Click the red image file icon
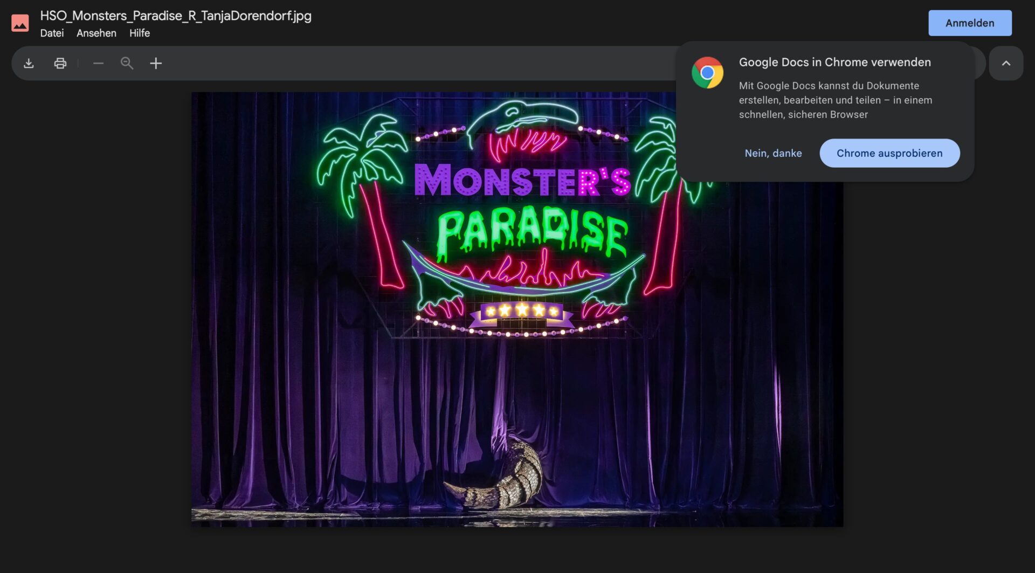 point(20,23)
